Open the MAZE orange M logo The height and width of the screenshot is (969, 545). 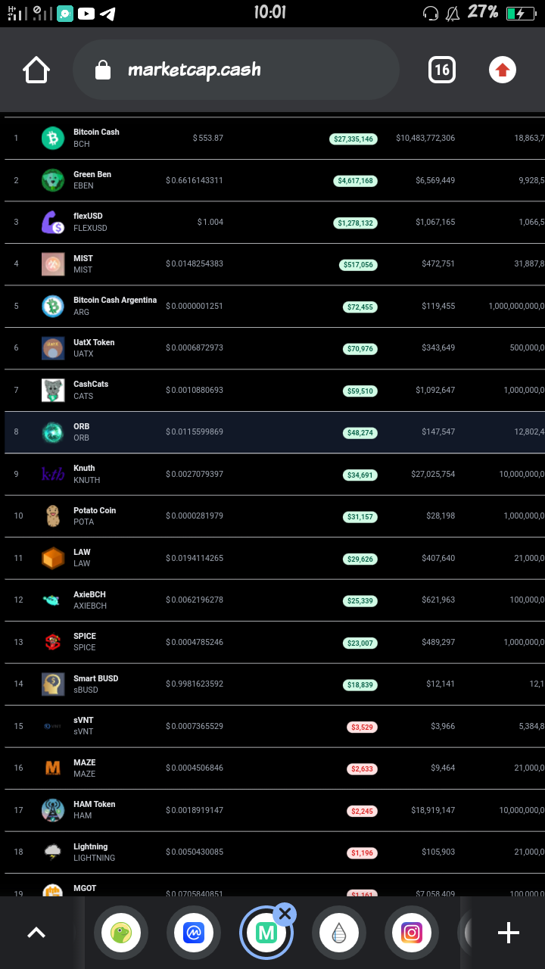click(53, 768)
